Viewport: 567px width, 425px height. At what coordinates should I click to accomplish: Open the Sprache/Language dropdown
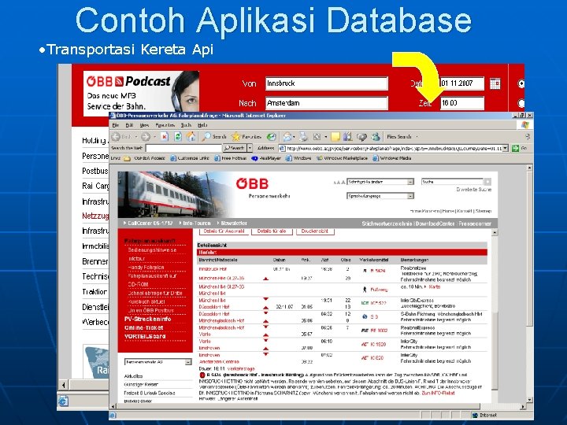tap(380, 196)
